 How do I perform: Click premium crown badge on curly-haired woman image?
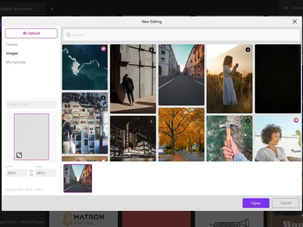pos(296,120)
